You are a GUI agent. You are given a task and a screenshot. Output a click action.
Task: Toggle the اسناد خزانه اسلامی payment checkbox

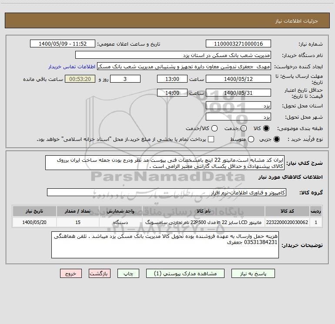[211, 139]
